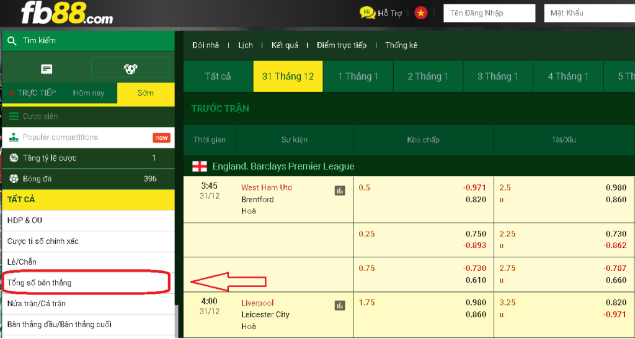Click the England flag icon
Screen dimensions: 635x339
point(199,166)
